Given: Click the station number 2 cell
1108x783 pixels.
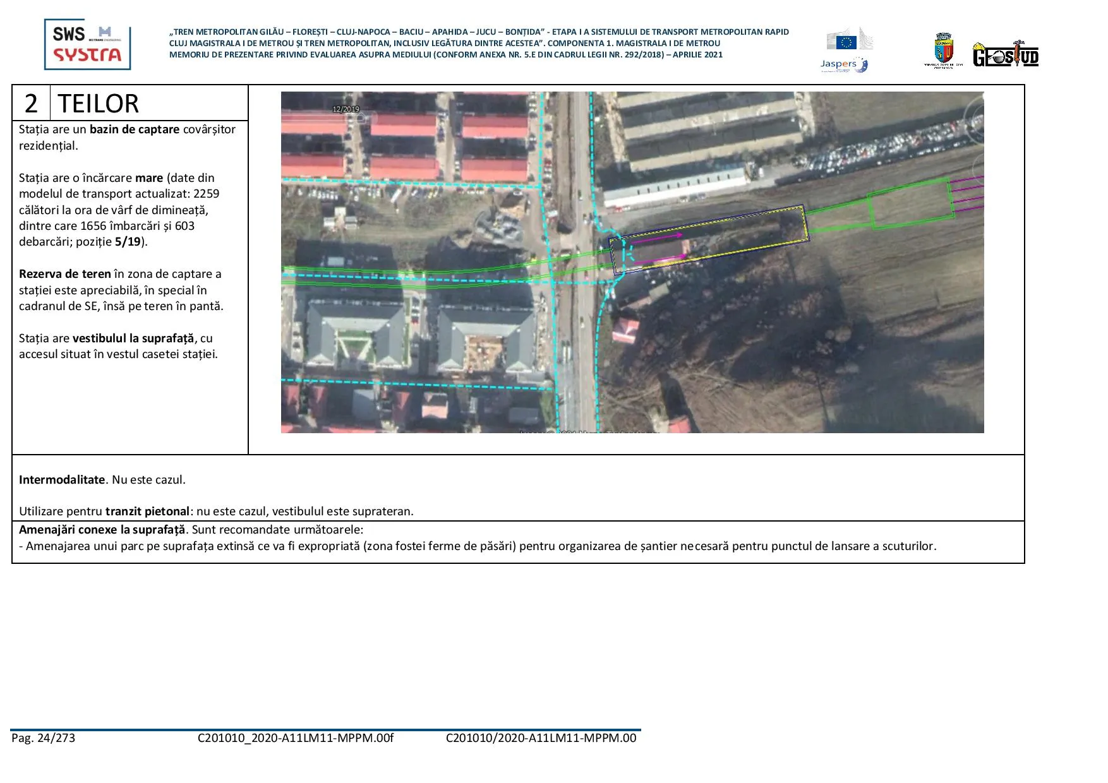Looking at the screenshot, I should [x=31, y=103].
